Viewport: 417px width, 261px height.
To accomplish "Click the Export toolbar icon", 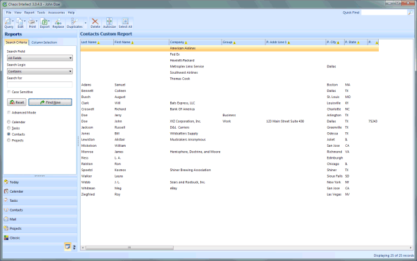I will (x=44, y=23).
